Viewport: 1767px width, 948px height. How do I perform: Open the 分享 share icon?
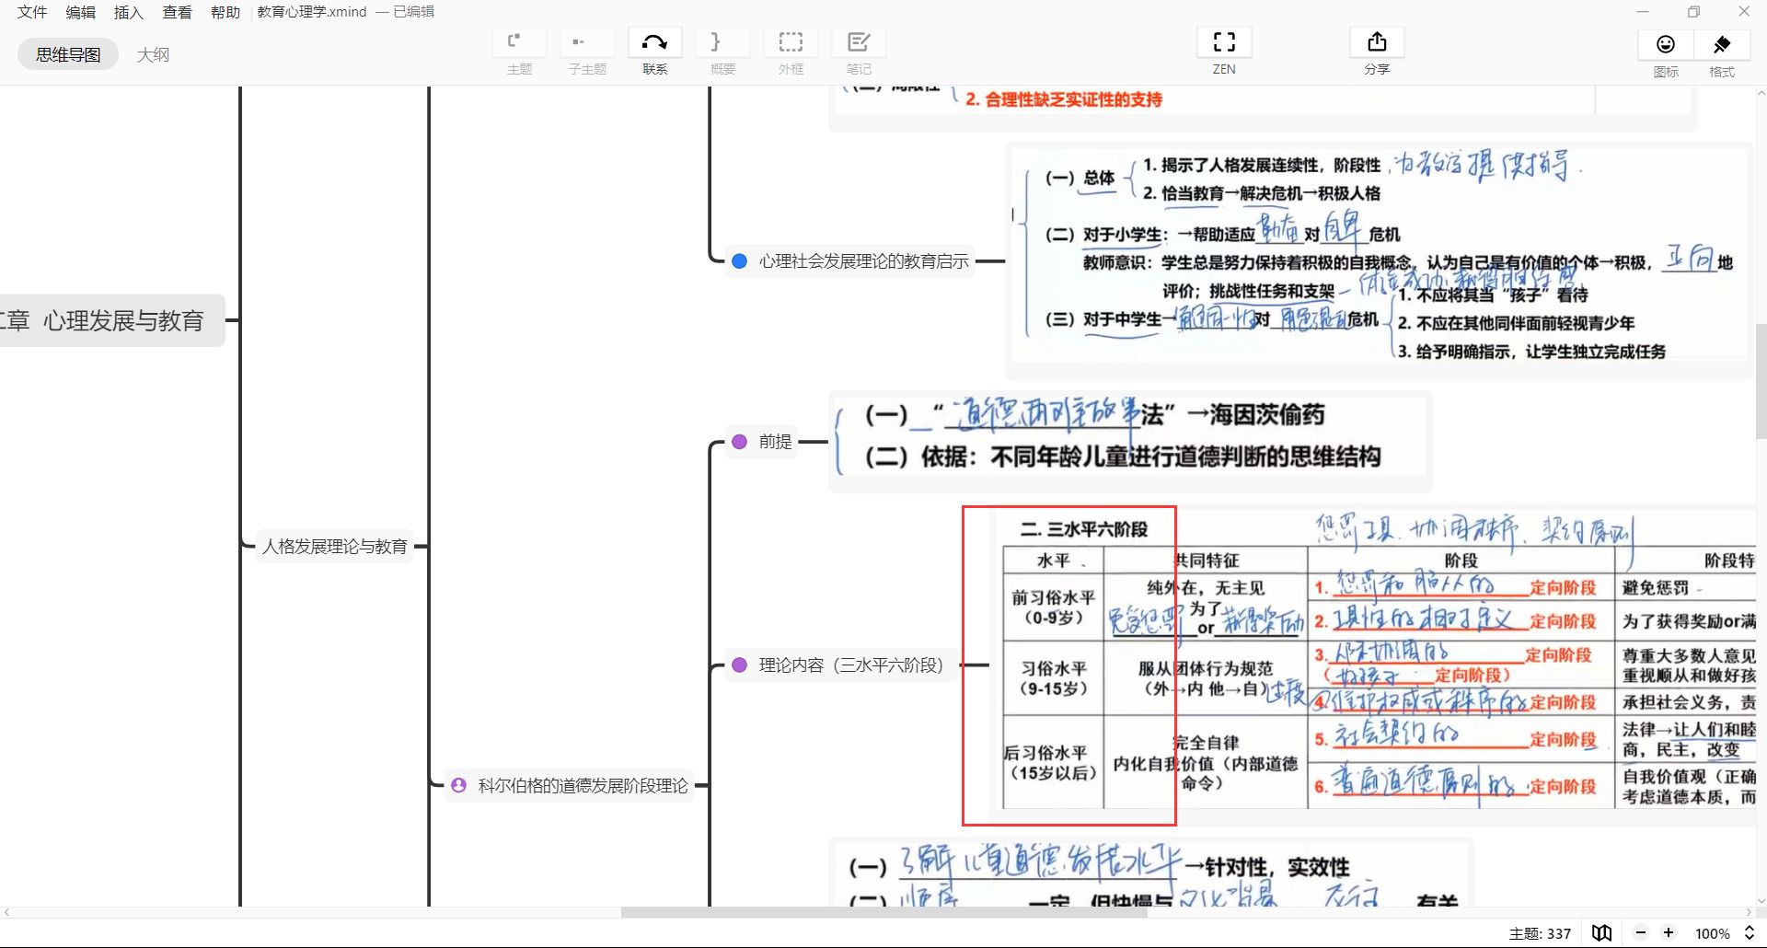tap(1377, 42)
